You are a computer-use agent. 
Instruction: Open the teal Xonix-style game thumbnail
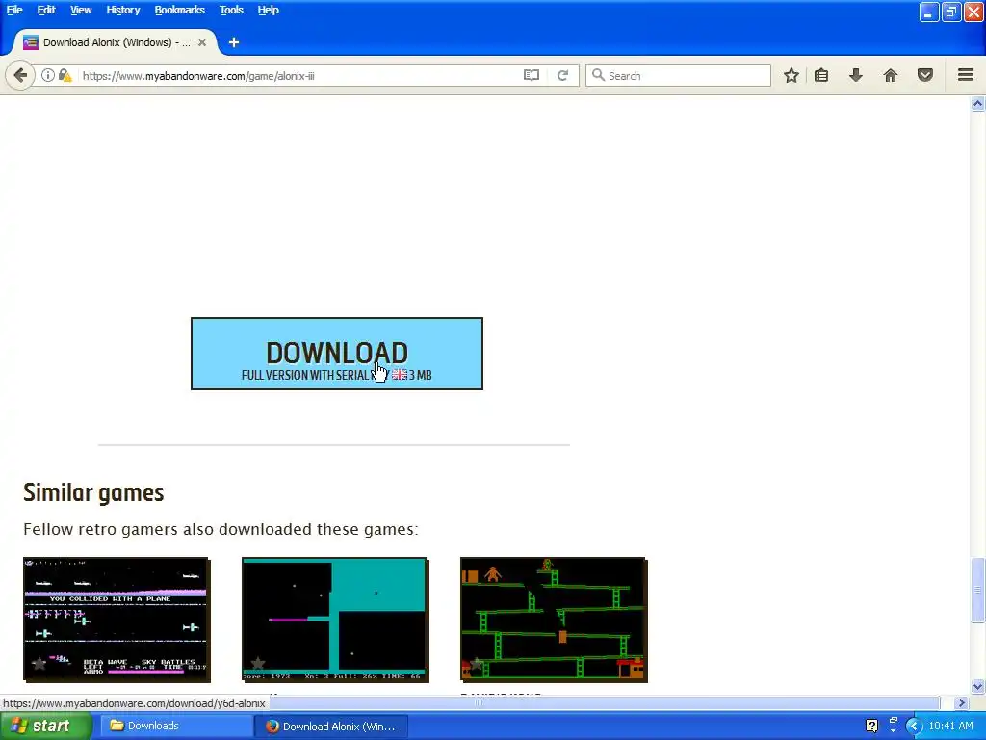(335, 620)
